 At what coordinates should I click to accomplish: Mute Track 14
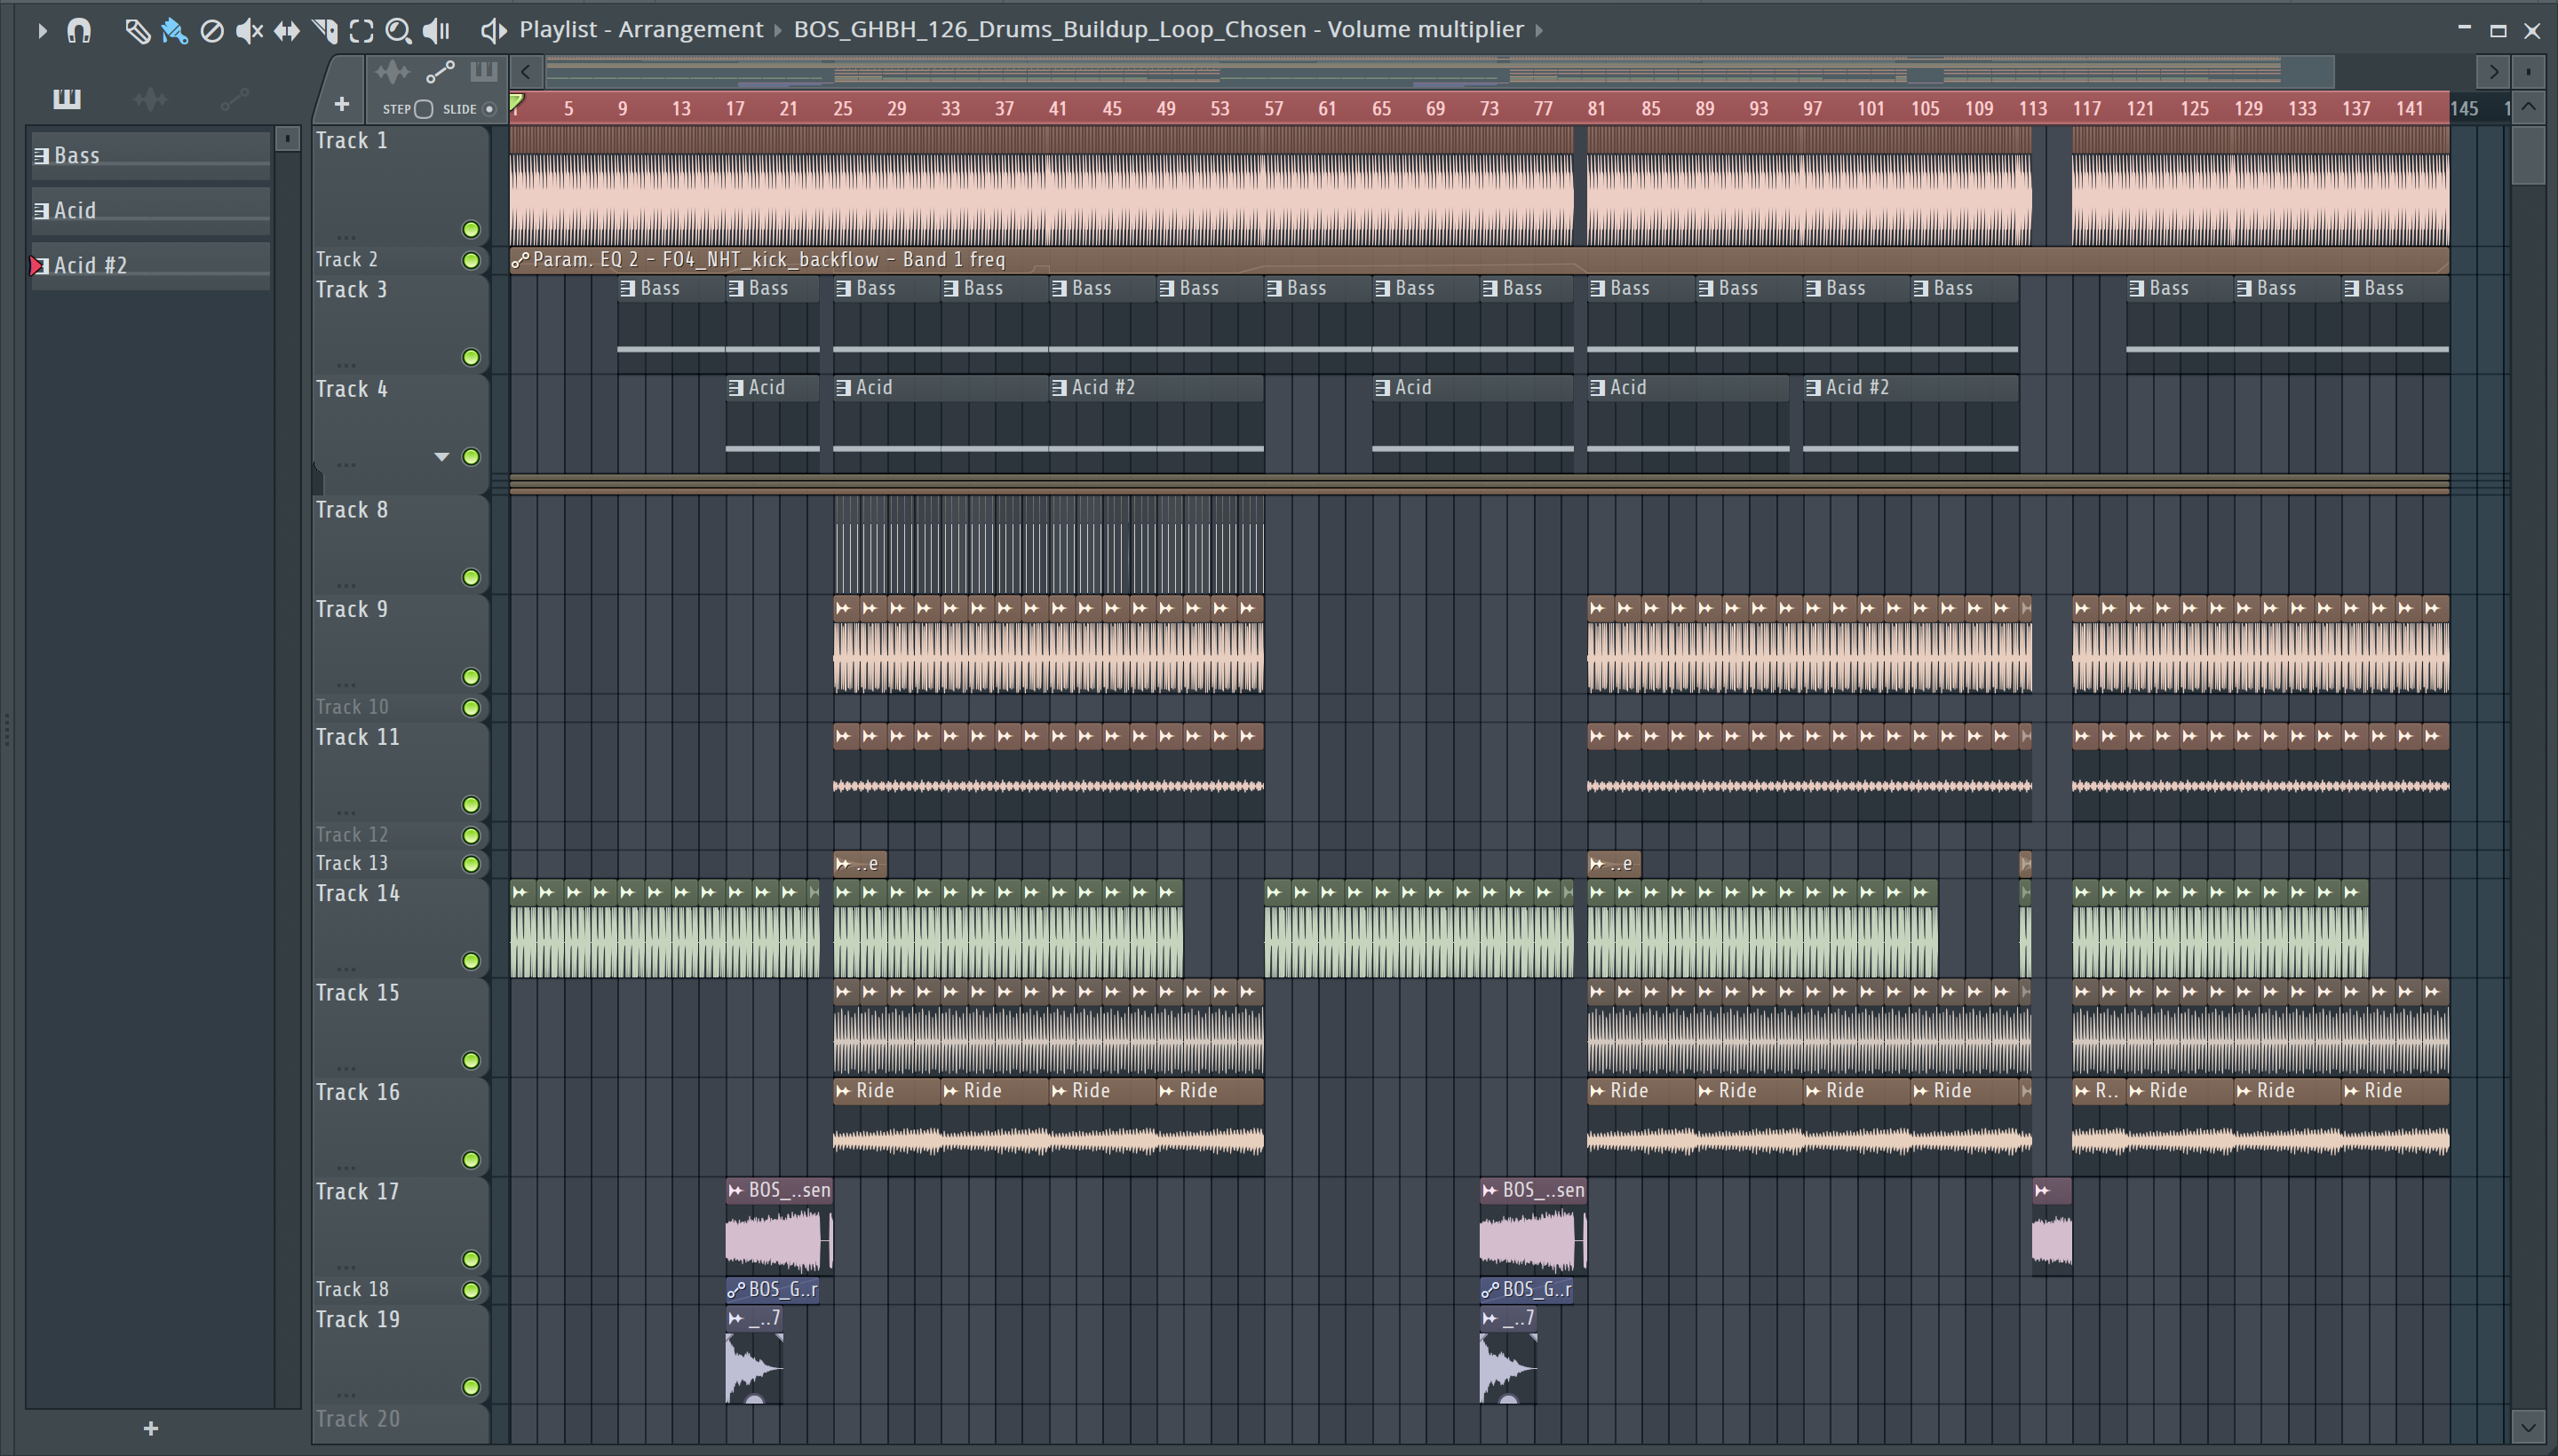(x=471, y=961)
